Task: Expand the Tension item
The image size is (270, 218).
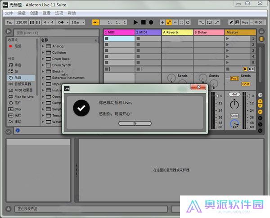Action: tap(43, 115)
